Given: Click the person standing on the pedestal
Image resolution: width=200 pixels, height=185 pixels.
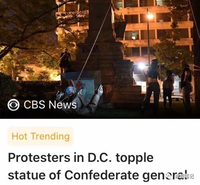Looking at the screenshot, I should pos(65,61).
